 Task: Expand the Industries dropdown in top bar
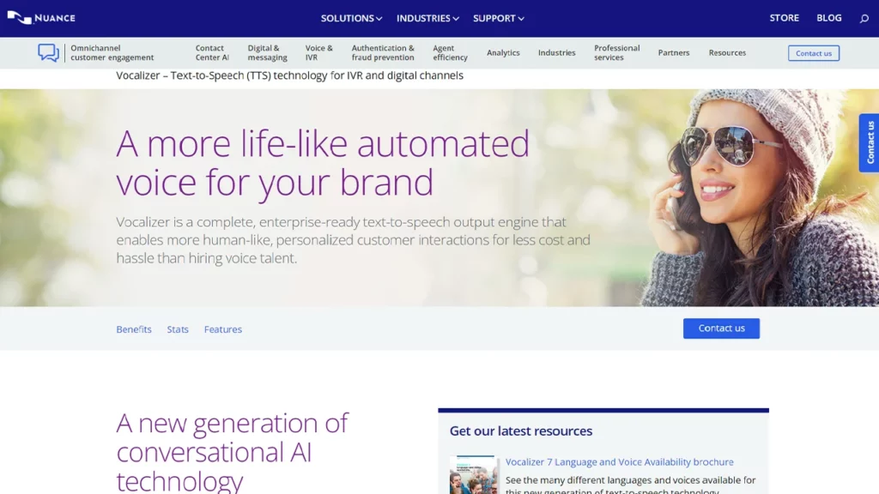(427, 18)
